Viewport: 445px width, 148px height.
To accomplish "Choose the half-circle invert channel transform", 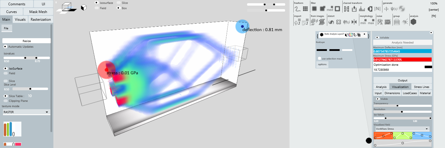I will pos(370,9).
